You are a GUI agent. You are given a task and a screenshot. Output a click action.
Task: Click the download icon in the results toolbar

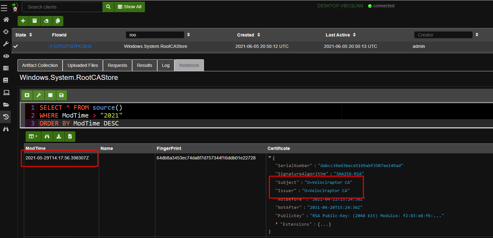pos(58,137)
